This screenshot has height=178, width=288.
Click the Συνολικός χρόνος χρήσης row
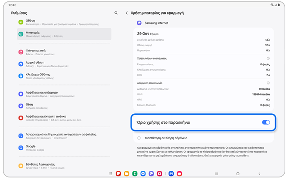[x=204, y=40]
